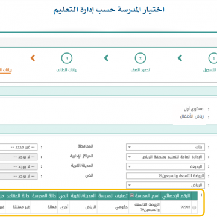Click حالة المقاعد column header

[17, 196]
